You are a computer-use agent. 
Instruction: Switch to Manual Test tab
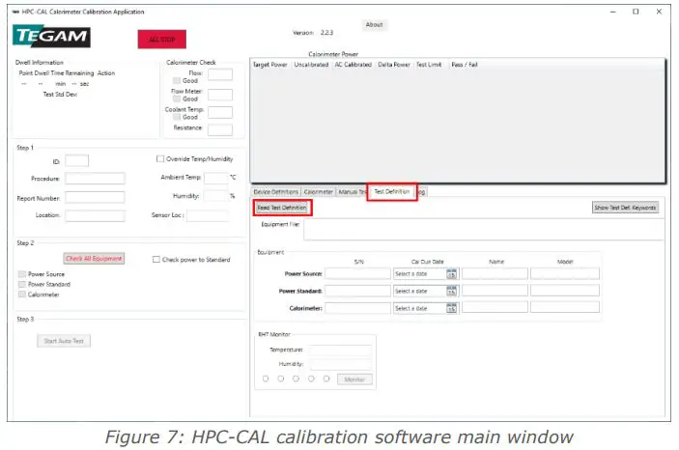pos(352,192)
